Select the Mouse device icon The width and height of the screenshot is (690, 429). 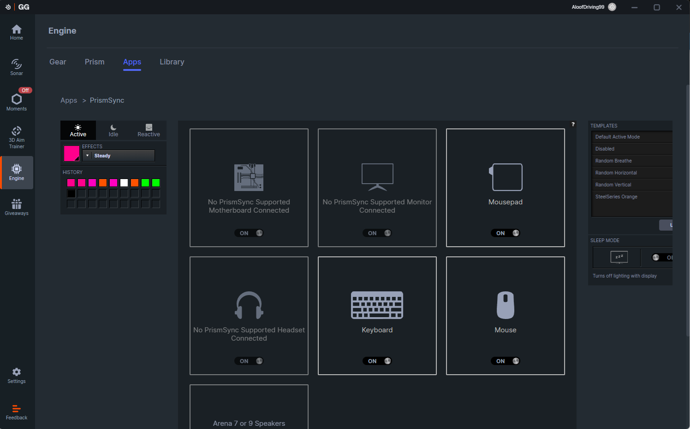pos(506,305)
